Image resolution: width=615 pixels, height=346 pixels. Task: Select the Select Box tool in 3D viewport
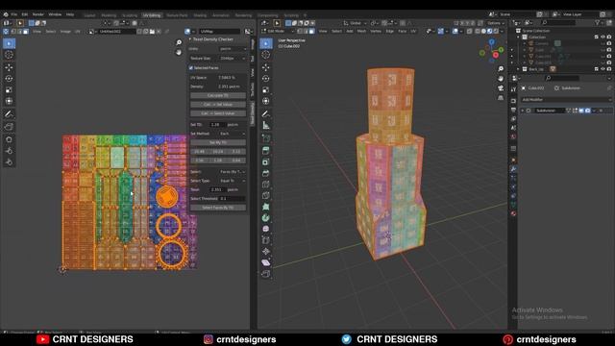point(266,43)
